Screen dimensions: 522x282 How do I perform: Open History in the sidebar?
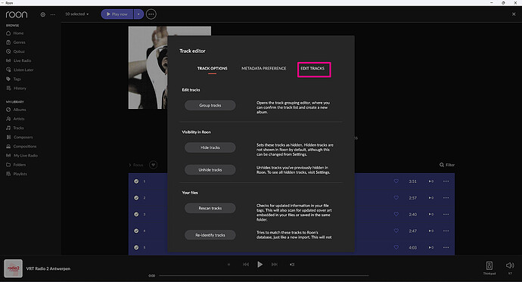click(x=16, y=88)
